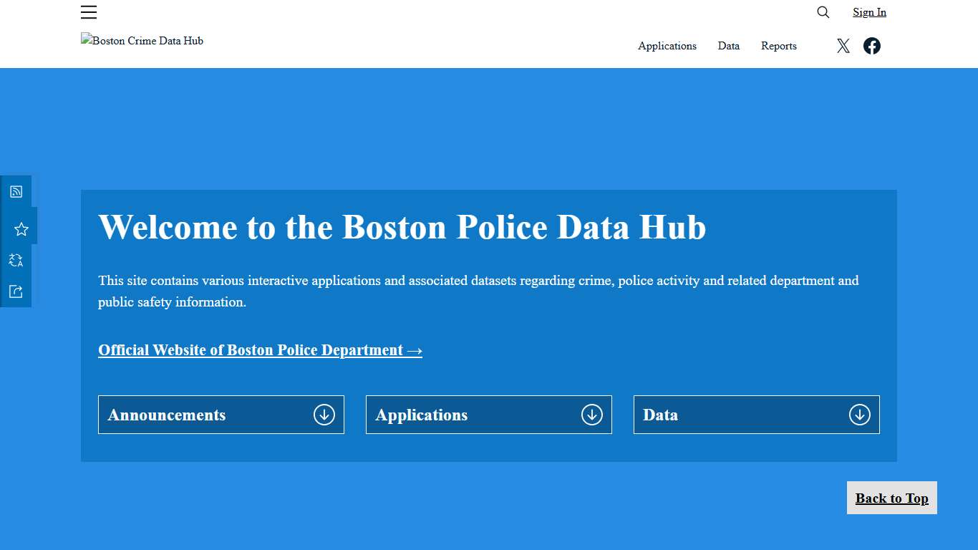
Task: Visit the X social media profile
Action: coord(843,45)
